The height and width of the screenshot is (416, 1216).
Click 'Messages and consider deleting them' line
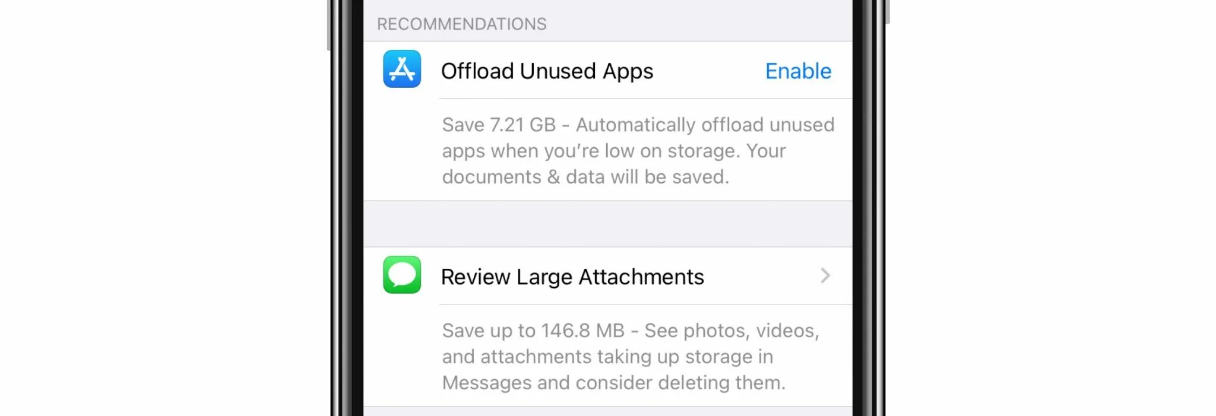pyautogui.click(x=613, y=383)
